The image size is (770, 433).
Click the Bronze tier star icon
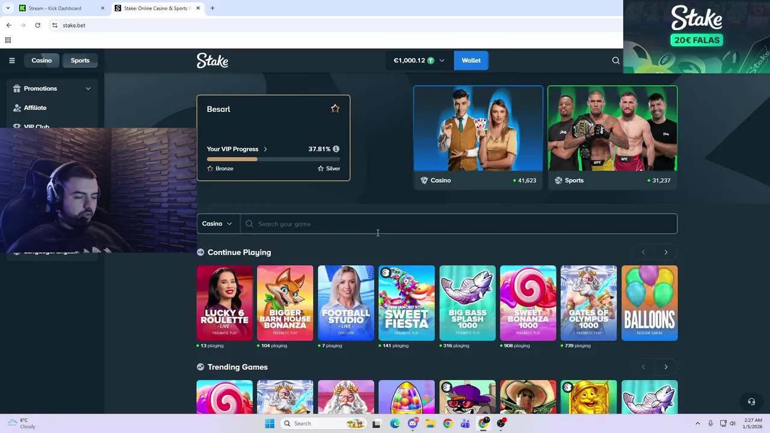pos(210,168)
